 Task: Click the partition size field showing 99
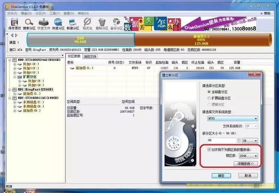tap(222, 140)
